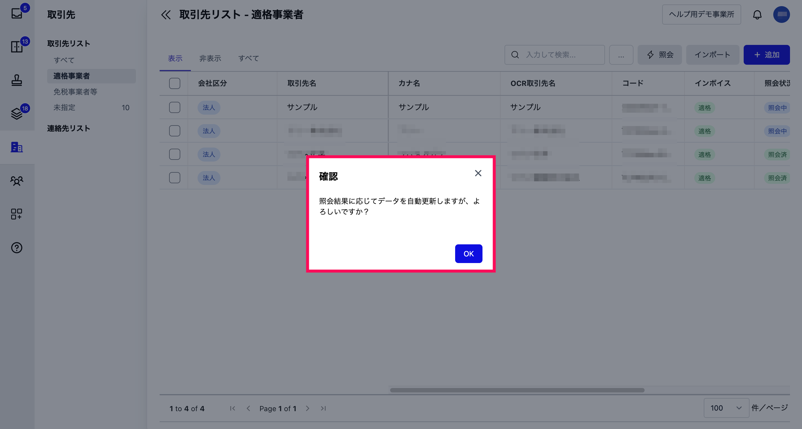
Task: Select 免税事業者等 in the sidebar
Action: coord(75,92)
